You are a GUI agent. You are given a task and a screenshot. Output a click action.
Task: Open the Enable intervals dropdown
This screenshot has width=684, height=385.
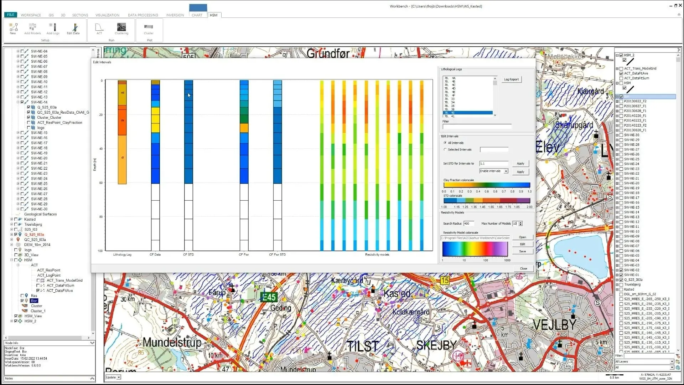506,171
